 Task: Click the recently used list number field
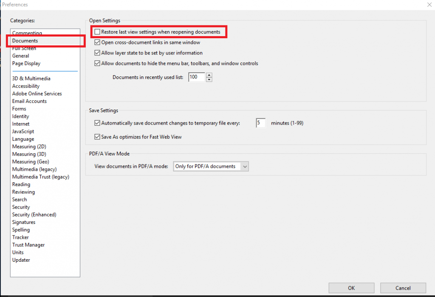point(196,77)
